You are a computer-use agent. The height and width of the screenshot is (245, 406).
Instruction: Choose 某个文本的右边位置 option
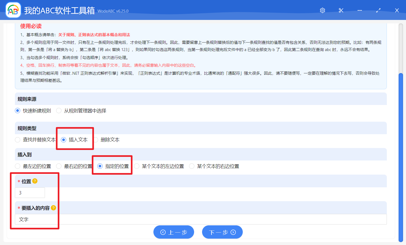(x=192, y=166)
